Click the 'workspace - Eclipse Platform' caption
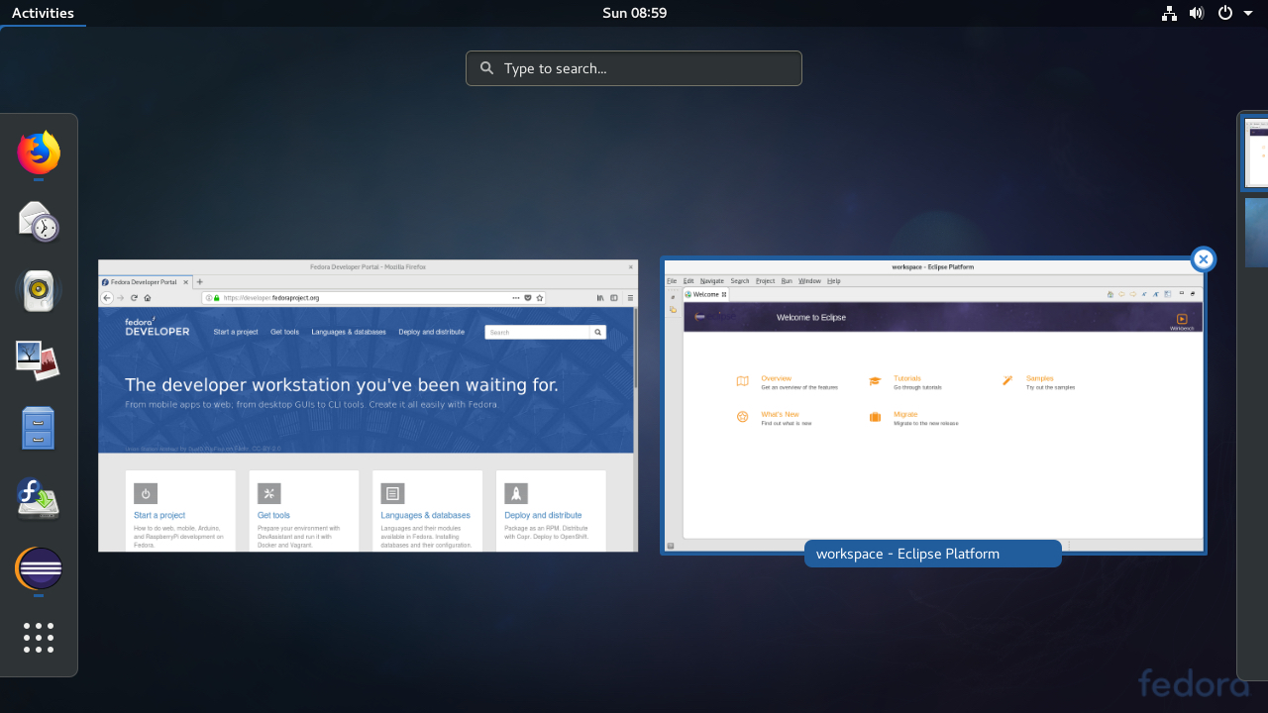This screenshot has height=713, width=1268. pyautogui.click(x=933, y=554)
